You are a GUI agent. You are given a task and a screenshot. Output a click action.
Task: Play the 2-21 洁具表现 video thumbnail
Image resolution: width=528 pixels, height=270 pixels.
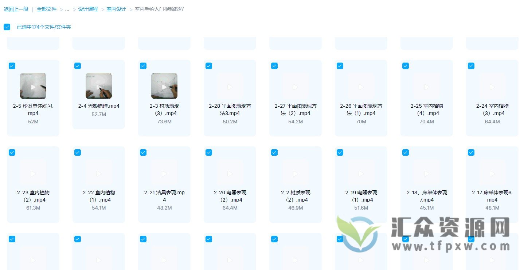click(164, 173)
